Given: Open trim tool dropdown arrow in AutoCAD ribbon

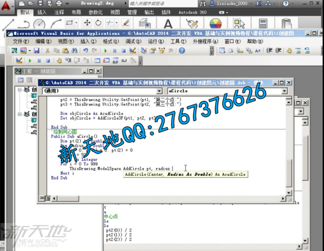Looking at the screenshot, I should (x=117, y=22).
